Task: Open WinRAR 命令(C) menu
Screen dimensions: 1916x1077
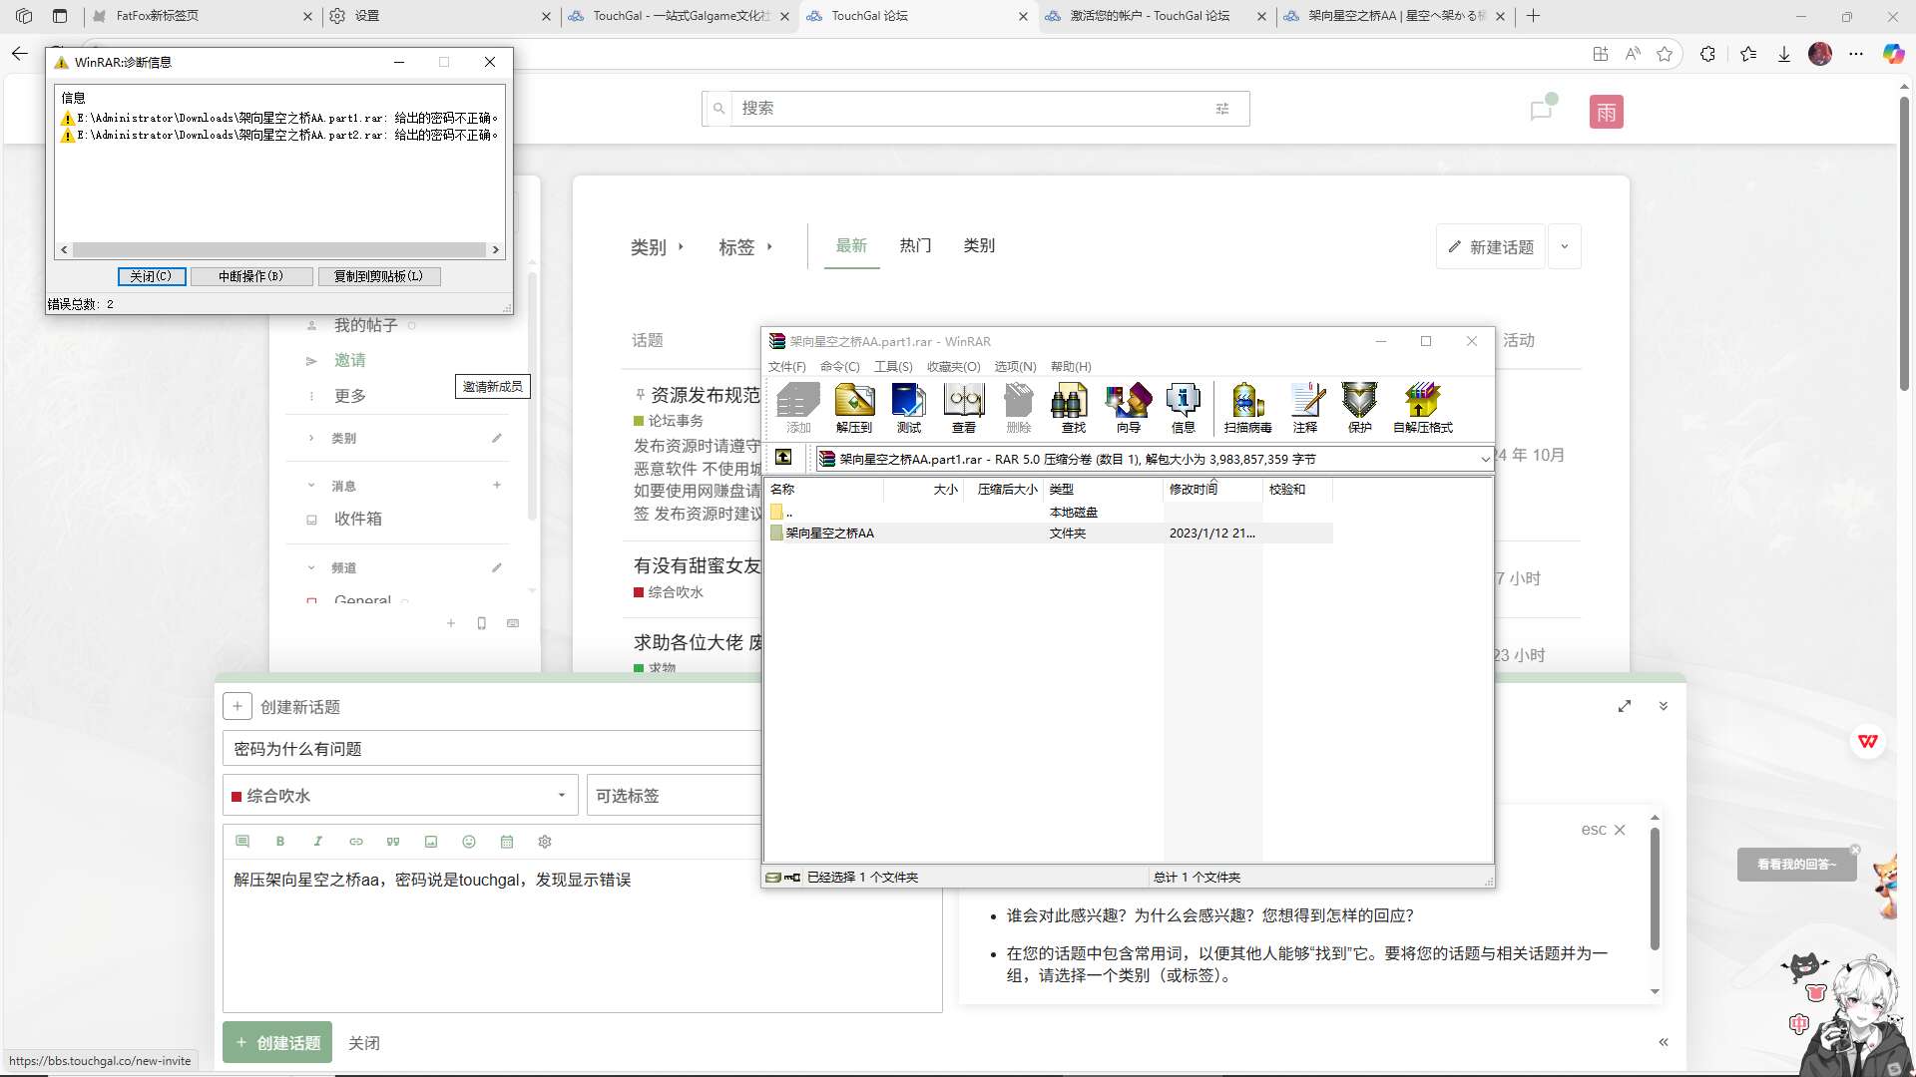Action: click(840, 366)
